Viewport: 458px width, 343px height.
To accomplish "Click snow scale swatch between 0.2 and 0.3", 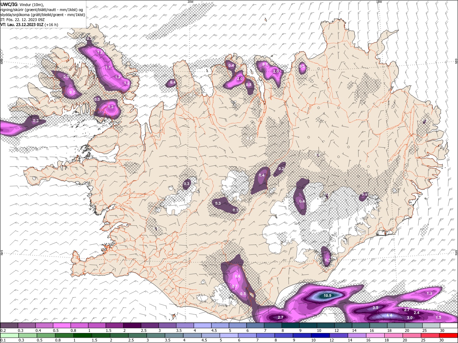I will [9, 325].
